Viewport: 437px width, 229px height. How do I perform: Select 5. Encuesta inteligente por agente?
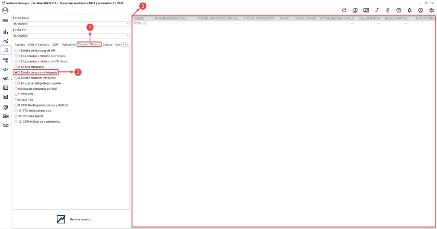point(38,83)
